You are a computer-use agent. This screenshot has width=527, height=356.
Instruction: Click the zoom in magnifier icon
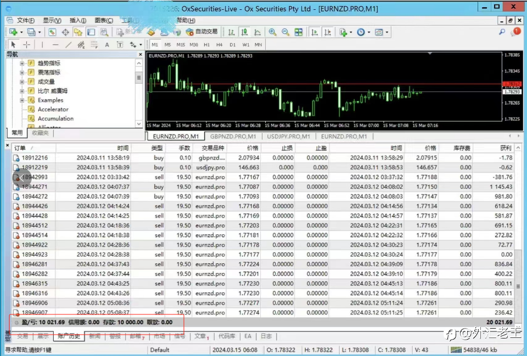point(272,32)
